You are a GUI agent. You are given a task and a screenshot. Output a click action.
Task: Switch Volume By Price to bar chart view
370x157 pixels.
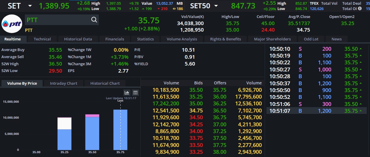coord(127,92)
